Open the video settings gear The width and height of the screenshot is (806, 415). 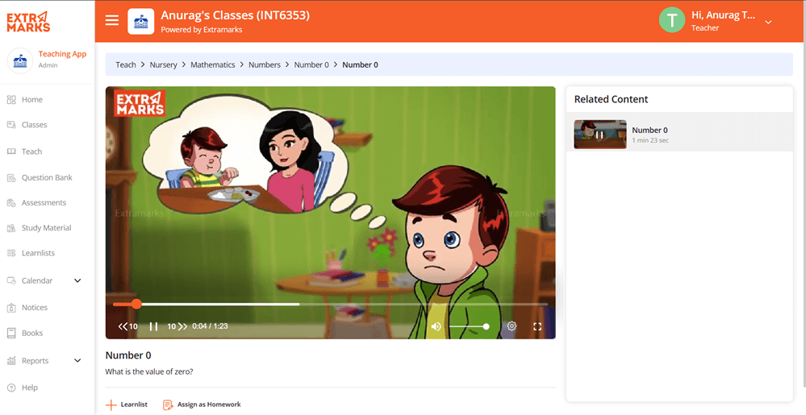[512, 326]
